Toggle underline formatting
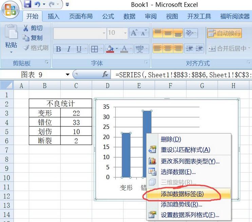 79,49
